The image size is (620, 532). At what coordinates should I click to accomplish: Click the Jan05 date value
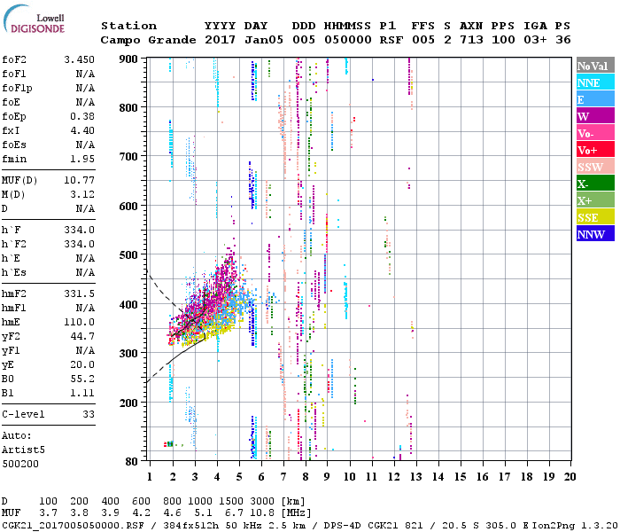tap(264, 40)
